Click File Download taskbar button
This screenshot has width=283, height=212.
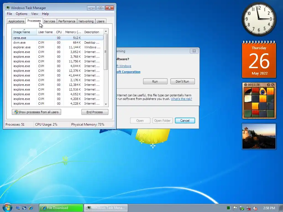pos(61,208)
